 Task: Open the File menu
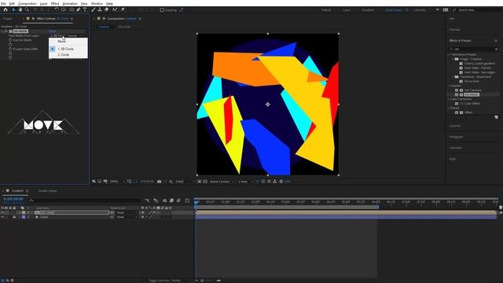click(x=3, y=3)
